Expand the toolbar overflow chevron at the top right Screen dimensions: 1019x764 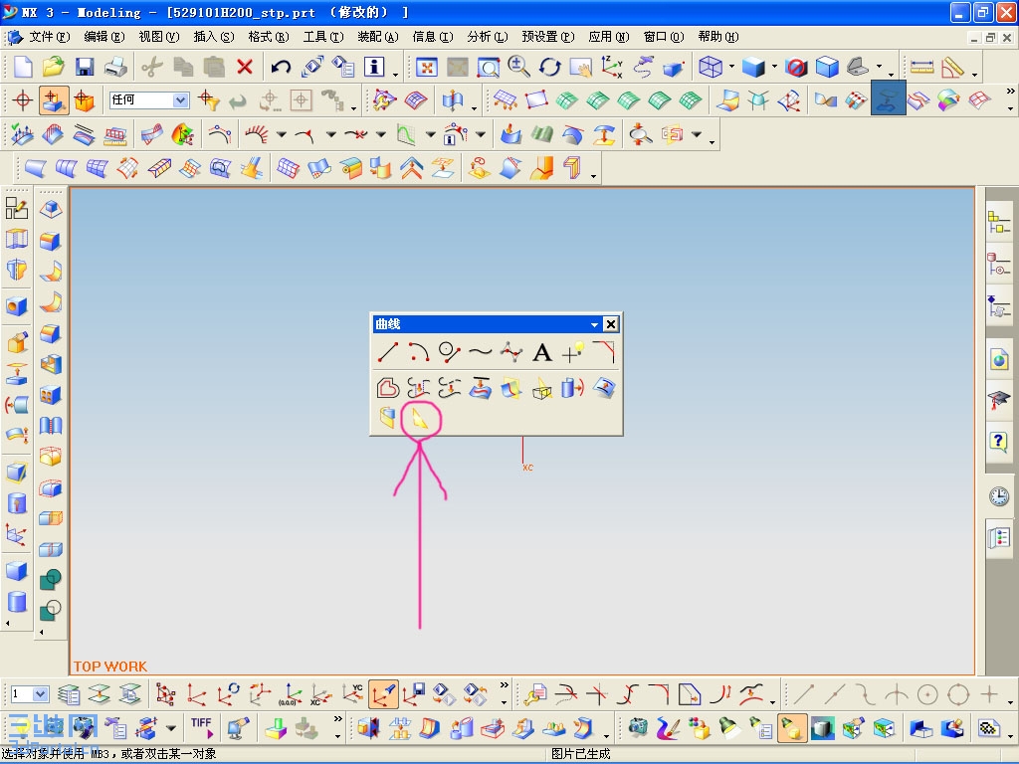[x=1010, y=92]
